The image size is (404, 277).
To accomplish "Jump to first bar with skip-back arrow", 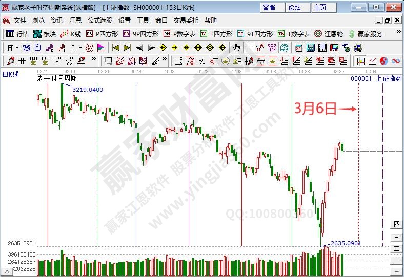I will pos(115,48).
